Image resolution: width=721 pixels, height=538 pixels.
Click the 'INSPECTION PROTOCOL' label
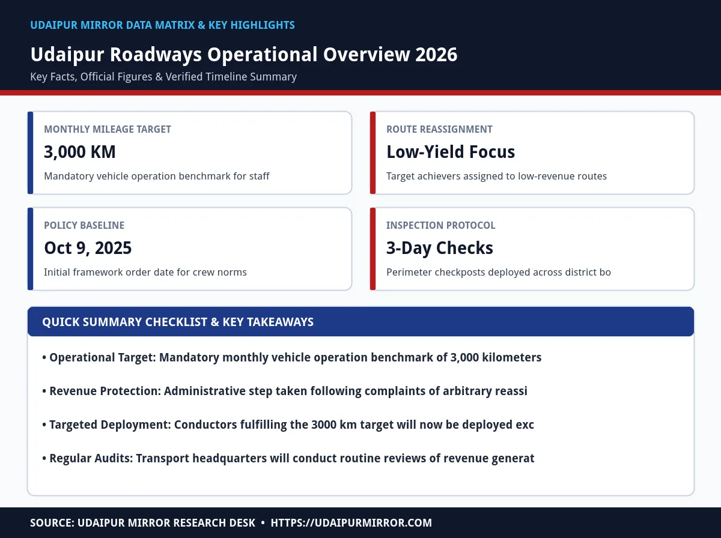[441, 225]
